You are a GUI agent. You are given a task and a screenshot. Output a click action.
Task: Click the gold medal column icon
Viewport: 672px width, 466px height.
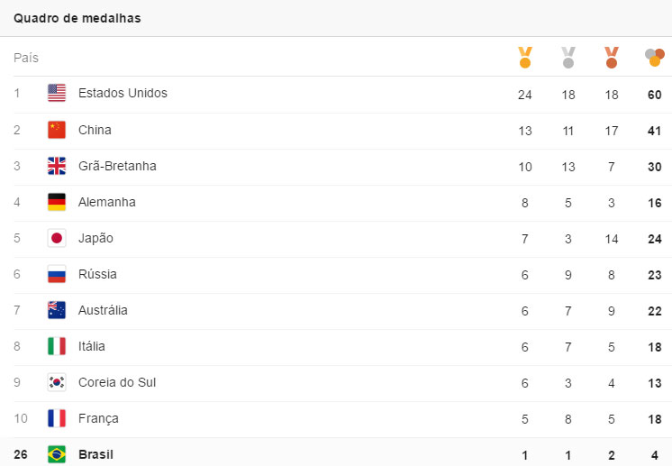[525, 58]
